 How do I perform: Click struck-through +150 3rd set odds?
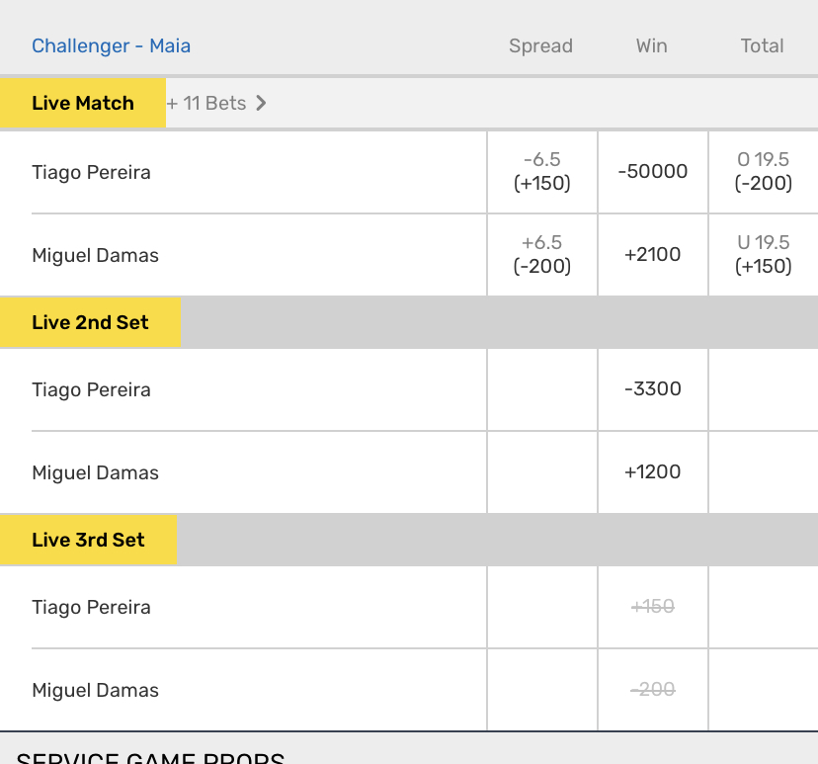click(652, 606)
